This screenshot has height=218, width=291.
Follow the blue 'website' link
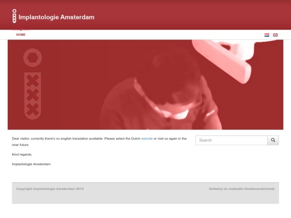tap(147, 139)
